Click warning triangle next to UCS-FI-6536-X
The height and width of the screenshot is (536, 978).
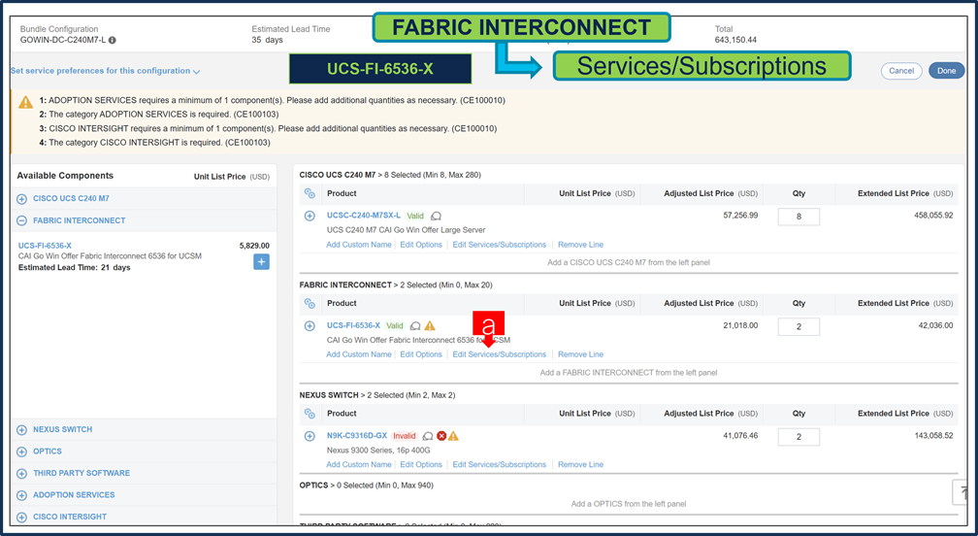430,325
